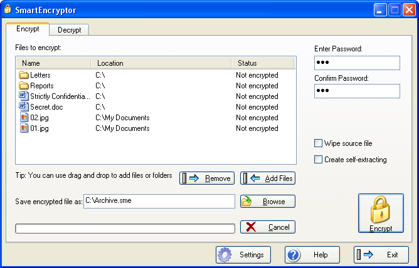The height and width of the screenshot is (268, 419).
Task: Click the Word document icon for Strictly Confidential
Action: point(23,96)
